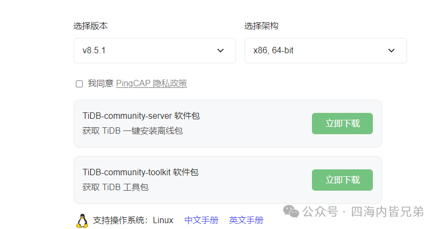Image resolution: width=438 pixels, height=229 pixels.
Task: Open the 英文手册 link
Action: pyautogui.click(x=246, y=220)
